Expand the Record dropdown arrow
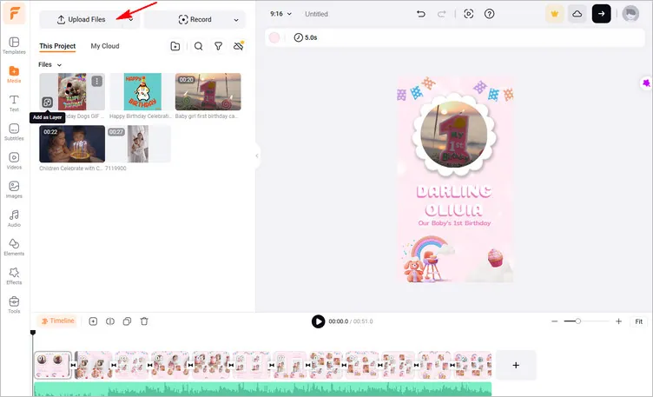This screenshot has width=653, height=397. (x=236, y=20)
